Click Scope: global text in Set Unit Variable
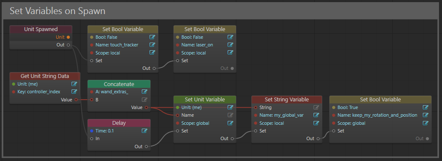This screenshot has width=442, height=161. pos(195,123)
